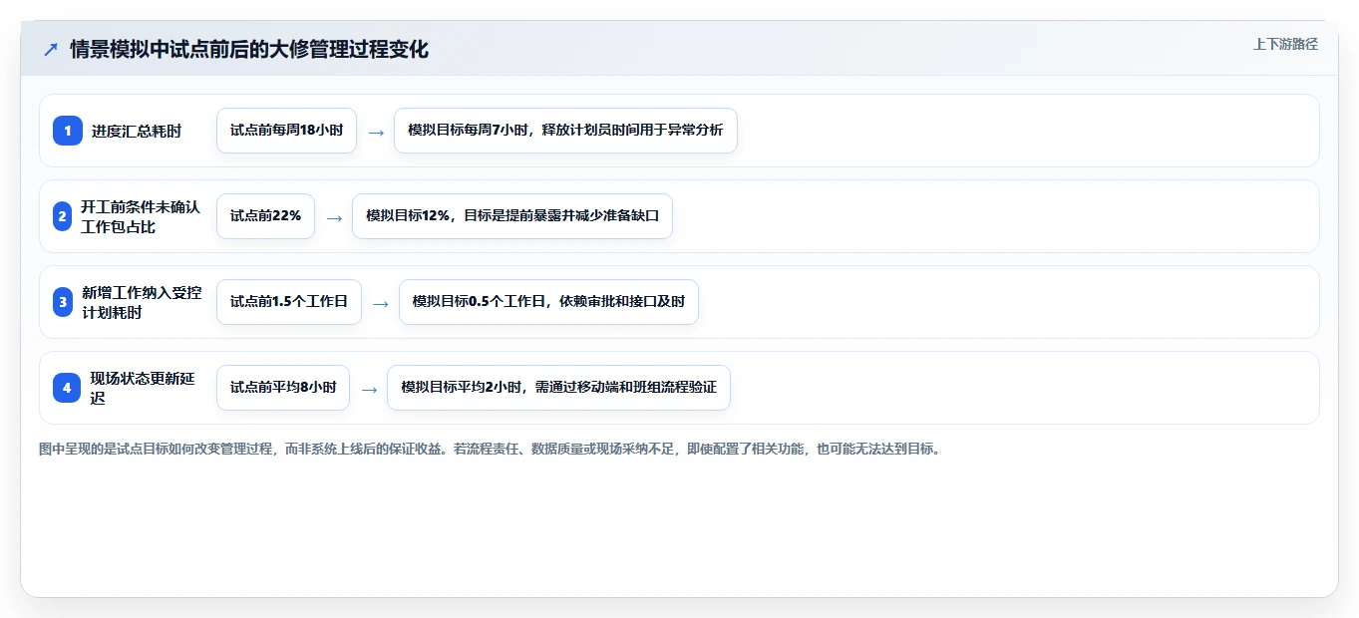1359x618 pixels.
Task: Click the 试点前每周18小时 chip
Action: (286, 131)
